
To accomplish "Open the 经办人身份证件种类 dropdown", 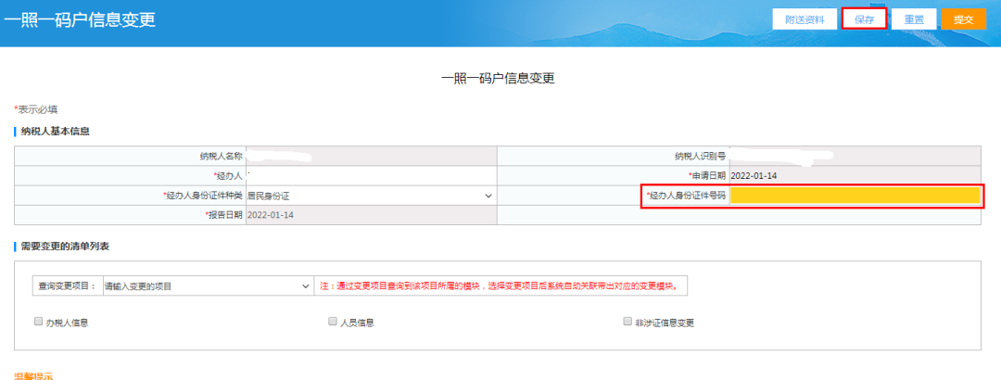I will [x=370, y=196].
